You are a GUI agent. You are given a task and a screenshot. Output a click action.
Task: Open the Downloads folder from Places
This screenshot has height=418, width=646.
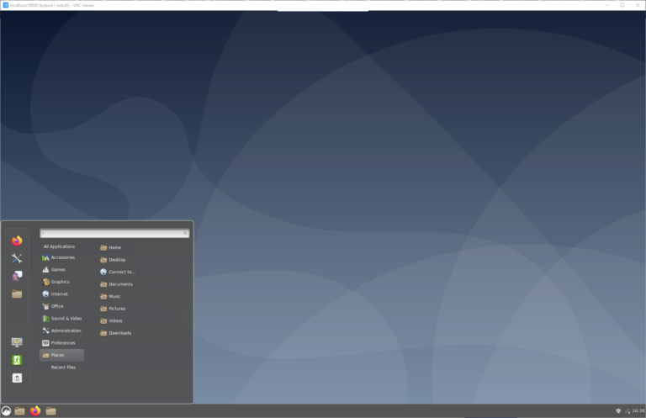click(119, 333)
